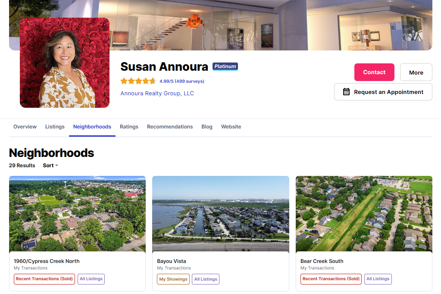Click the calendar icon in Request an Appointment
The height and width of the screenshot is (294, 441).
pos(346,92)
